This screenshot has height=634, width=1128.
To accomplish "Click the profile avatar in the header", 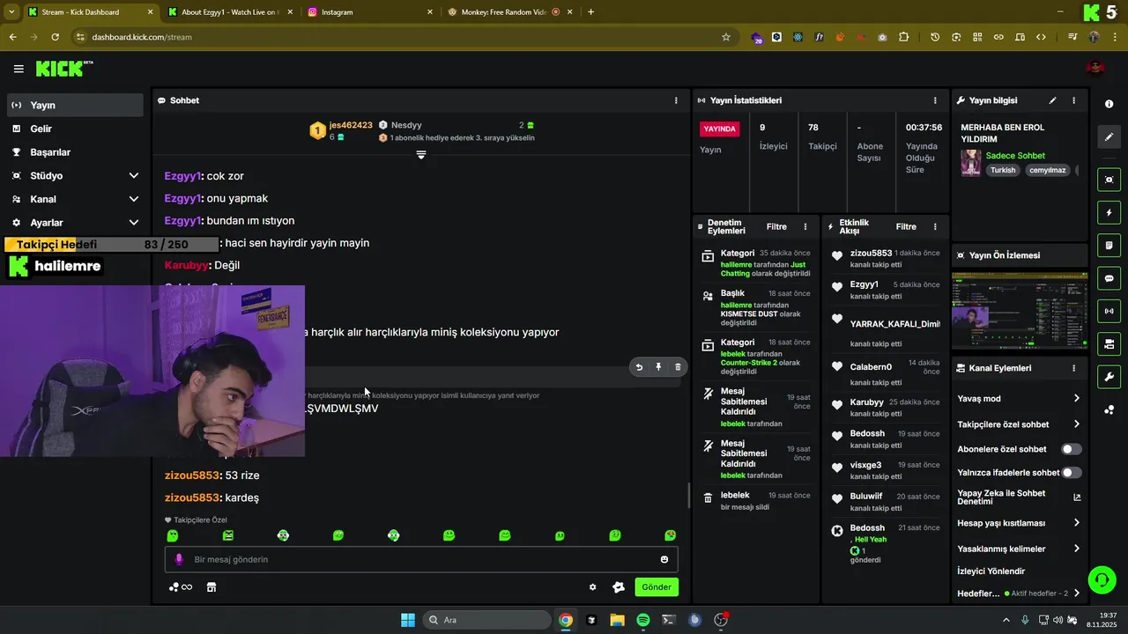I will coord(1095,68).
